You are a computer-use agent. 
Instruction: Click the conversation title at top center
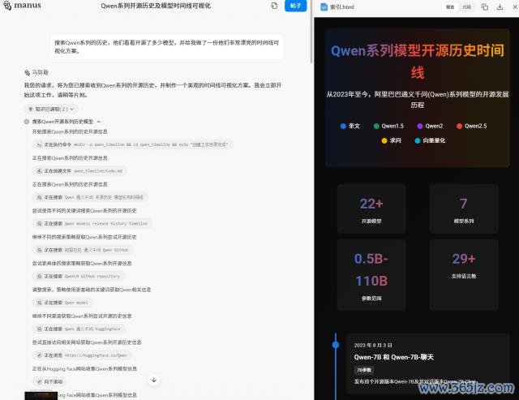coord(156,6)
